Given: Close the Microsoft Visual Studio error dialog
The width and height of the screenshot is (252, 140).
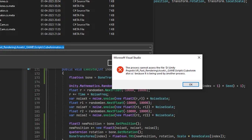Looking at the screenshot, I should pos(199,57).
